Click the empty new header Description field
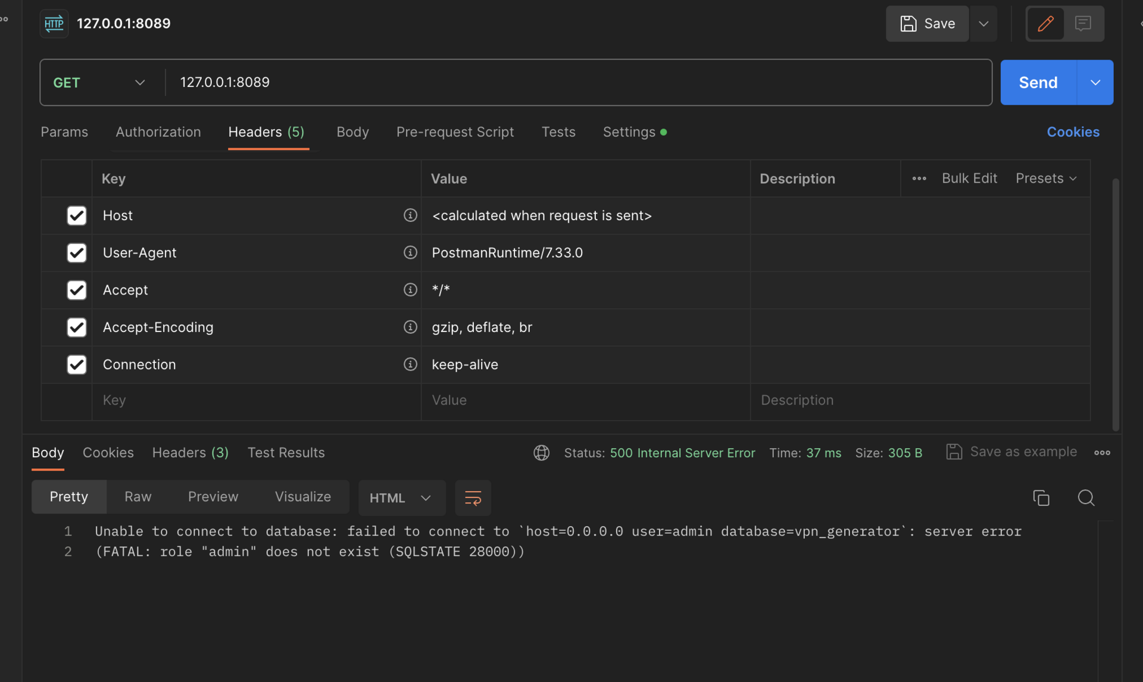 coord(920,401)
